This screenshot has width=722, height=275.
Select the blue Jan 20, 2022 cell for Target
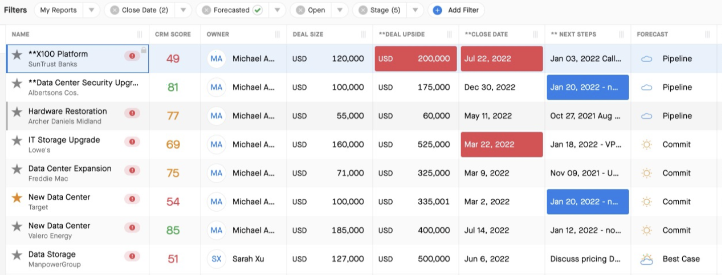(x=588, y=202)
